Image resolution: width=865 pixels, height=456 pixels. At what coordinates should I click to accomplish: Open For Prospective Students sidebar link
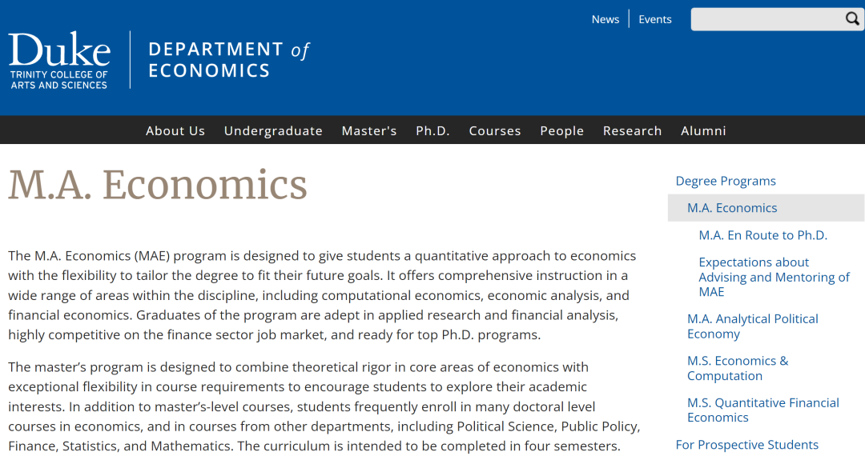747,445
